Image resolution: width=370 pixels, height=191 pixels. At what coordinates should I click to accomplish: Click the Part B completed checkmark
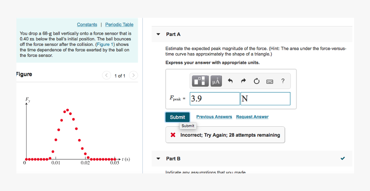(x=342, y=158)
